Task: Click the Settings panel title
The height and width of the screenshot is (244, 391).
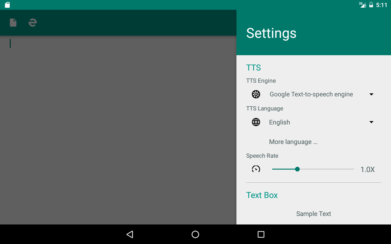Action: (271, 33)
